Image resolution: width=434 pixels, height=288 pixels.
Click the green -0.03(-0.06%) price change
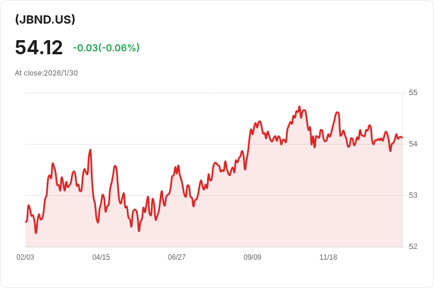pos(106,48)
